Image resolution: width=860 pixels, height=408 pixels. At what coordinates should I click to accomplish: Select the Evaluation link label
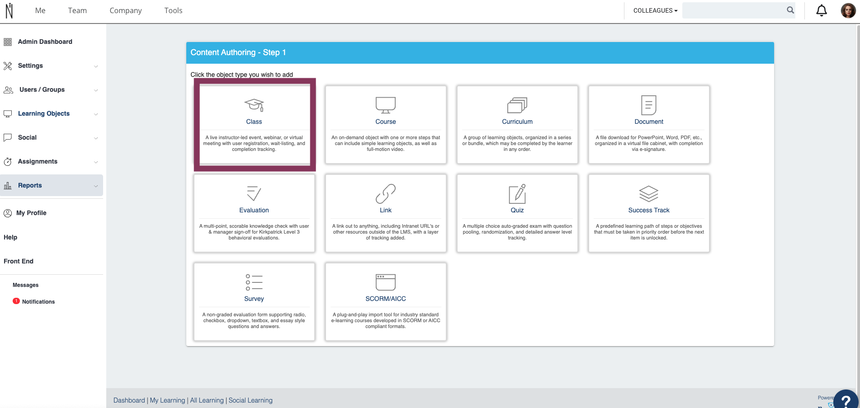(x=254, y=210)
